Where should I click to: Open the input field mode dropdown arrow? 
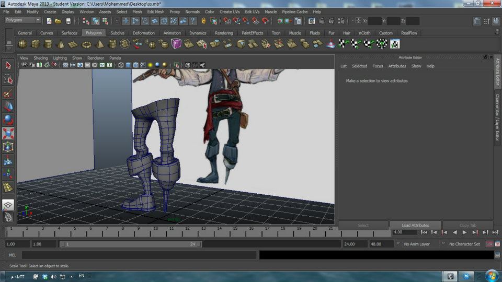(x=353, y=21)
